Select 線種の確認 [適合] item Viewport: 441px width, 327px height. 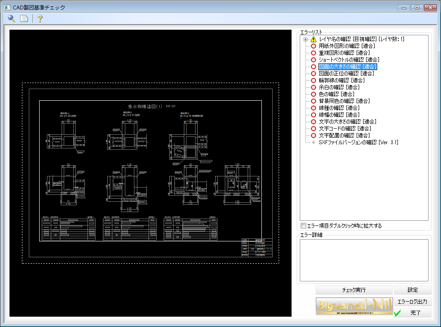tap(339, 108)
